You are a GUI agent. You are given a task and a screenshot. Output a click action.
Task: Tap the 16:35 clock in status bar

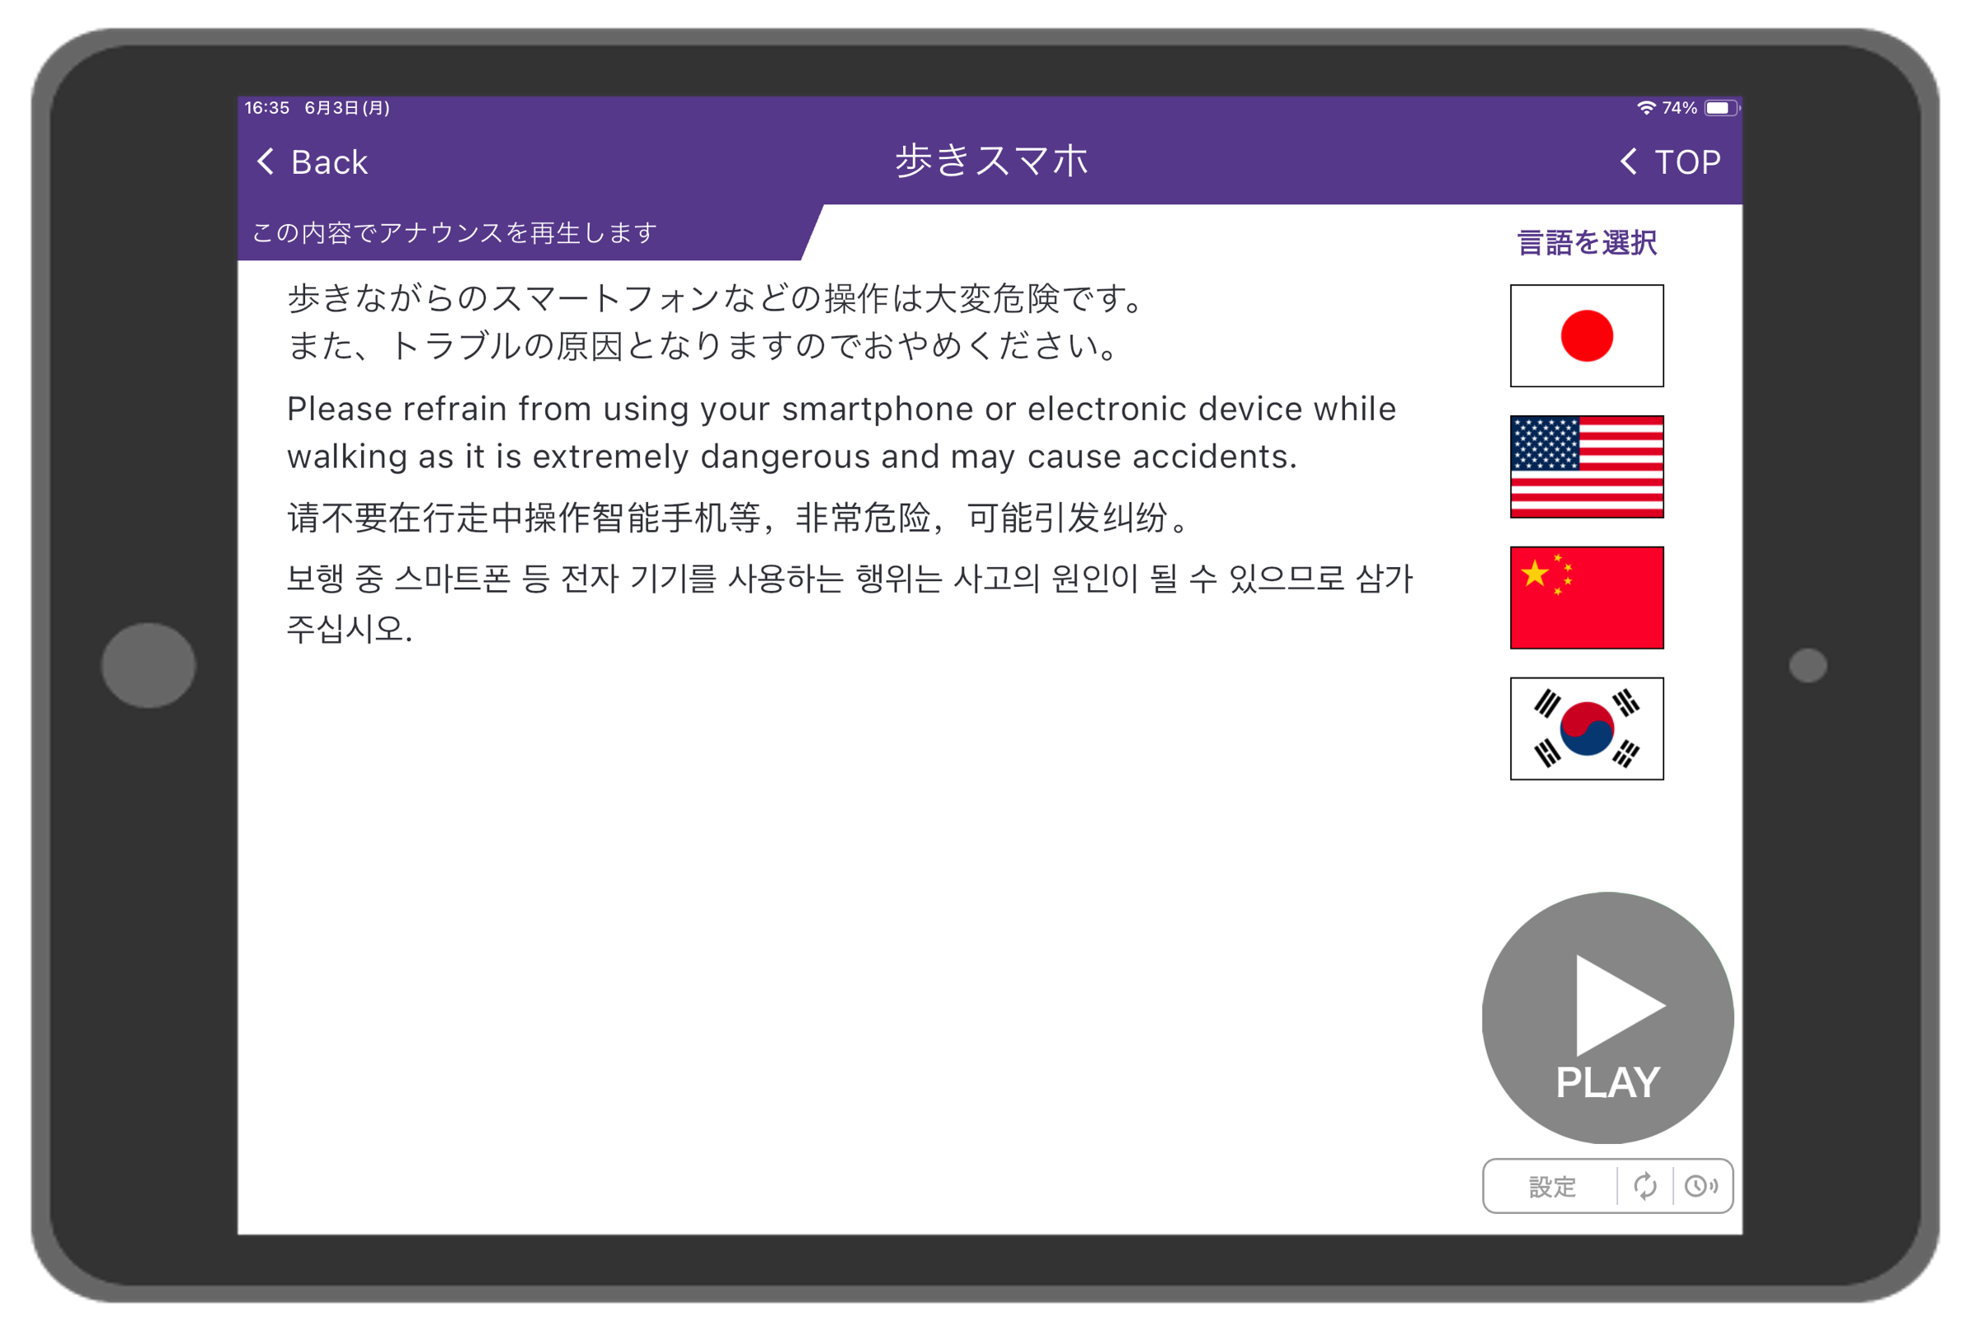267,108
